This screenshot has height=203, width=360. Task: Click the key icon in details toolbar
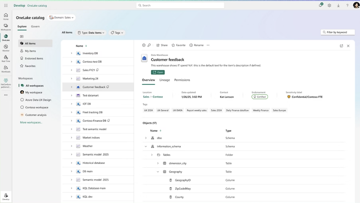coord(149,45)
